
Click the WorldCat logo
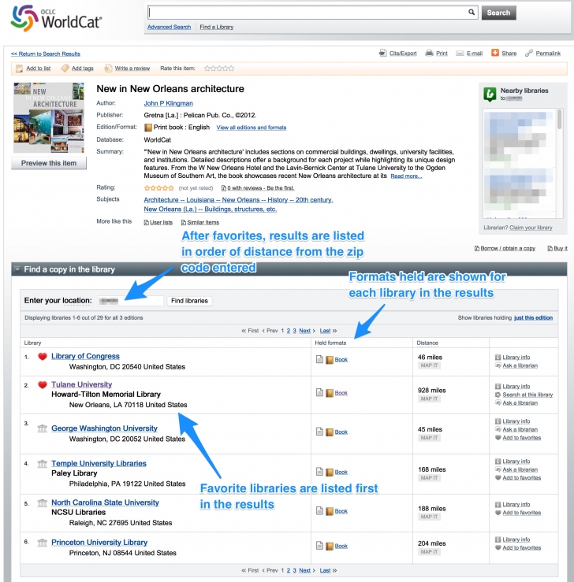56,18
